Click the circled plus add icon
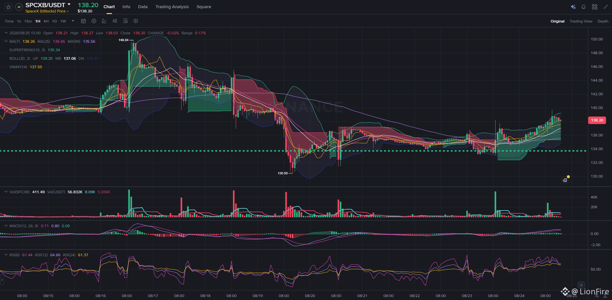Viewport: 612px width, 300px height. click(x=94, y=21)
